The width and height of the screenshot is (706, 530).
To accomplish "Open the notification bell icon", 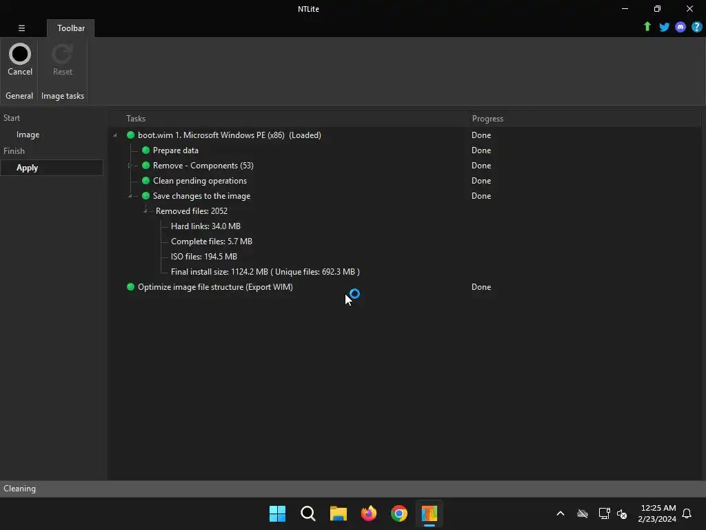I will (687, 513).
